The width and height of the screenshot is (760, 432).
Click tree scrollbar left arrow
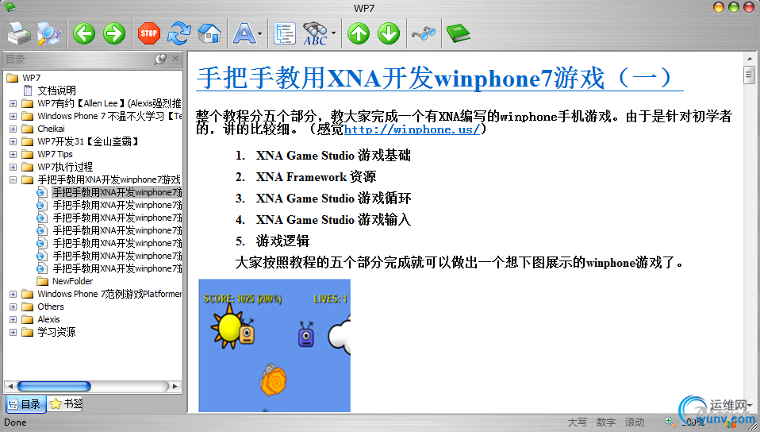pos(10,387)
